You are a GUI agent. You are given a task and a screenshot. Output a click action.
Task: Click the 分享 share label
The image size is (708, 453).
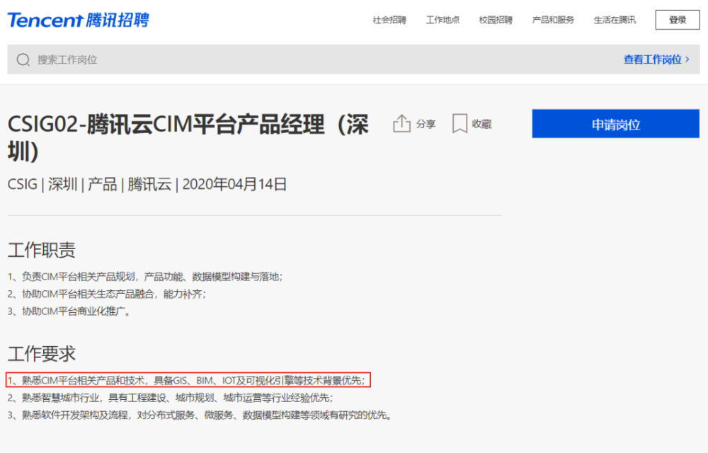426,124
